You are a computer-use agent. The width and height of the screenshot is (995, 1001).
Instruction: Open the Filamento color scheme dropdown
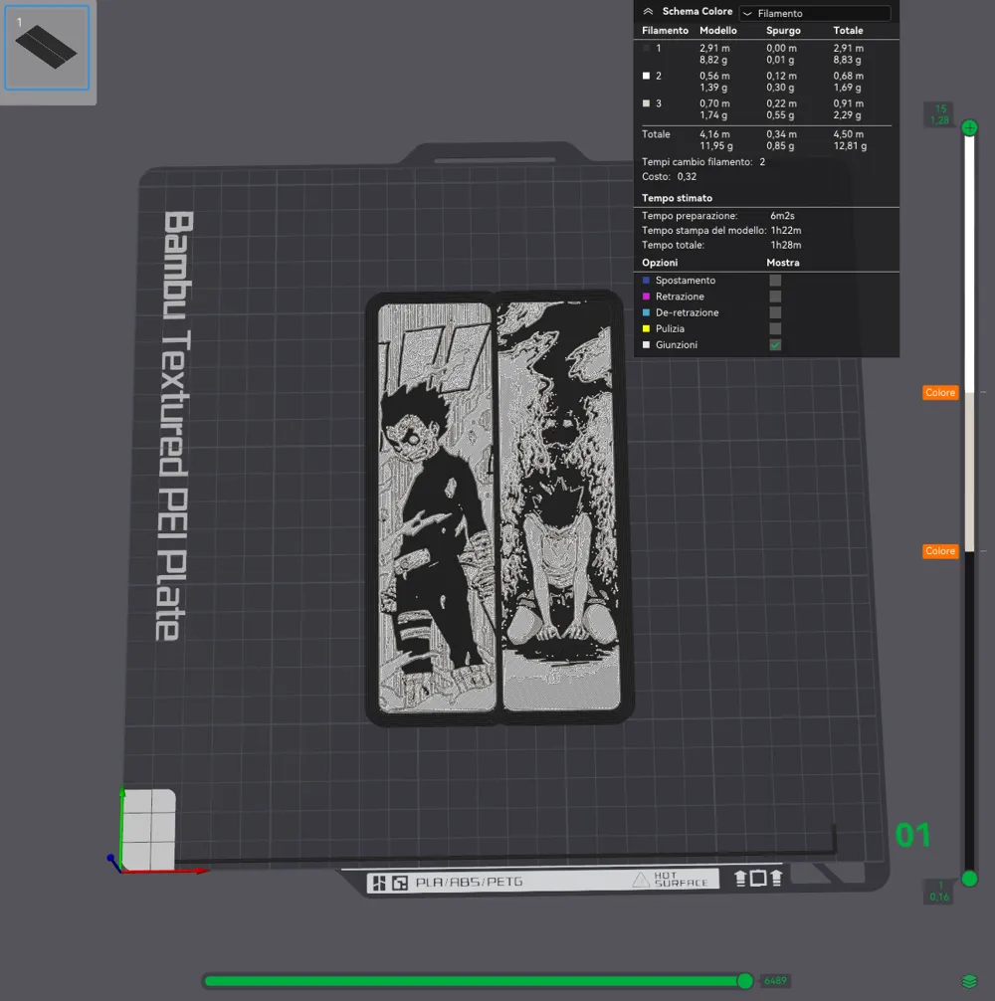(x=815, y=13)
